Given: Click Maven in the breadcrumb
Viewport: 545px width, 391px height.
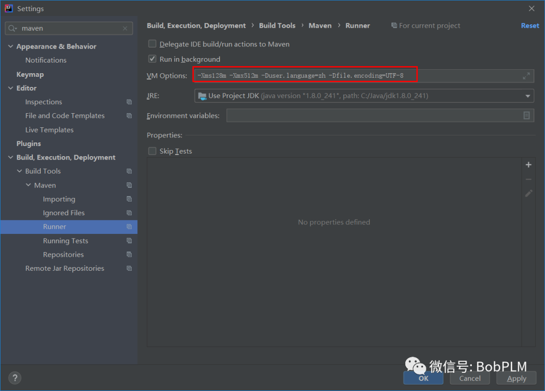Looking at the screenshot, I should tap(320, 25).
